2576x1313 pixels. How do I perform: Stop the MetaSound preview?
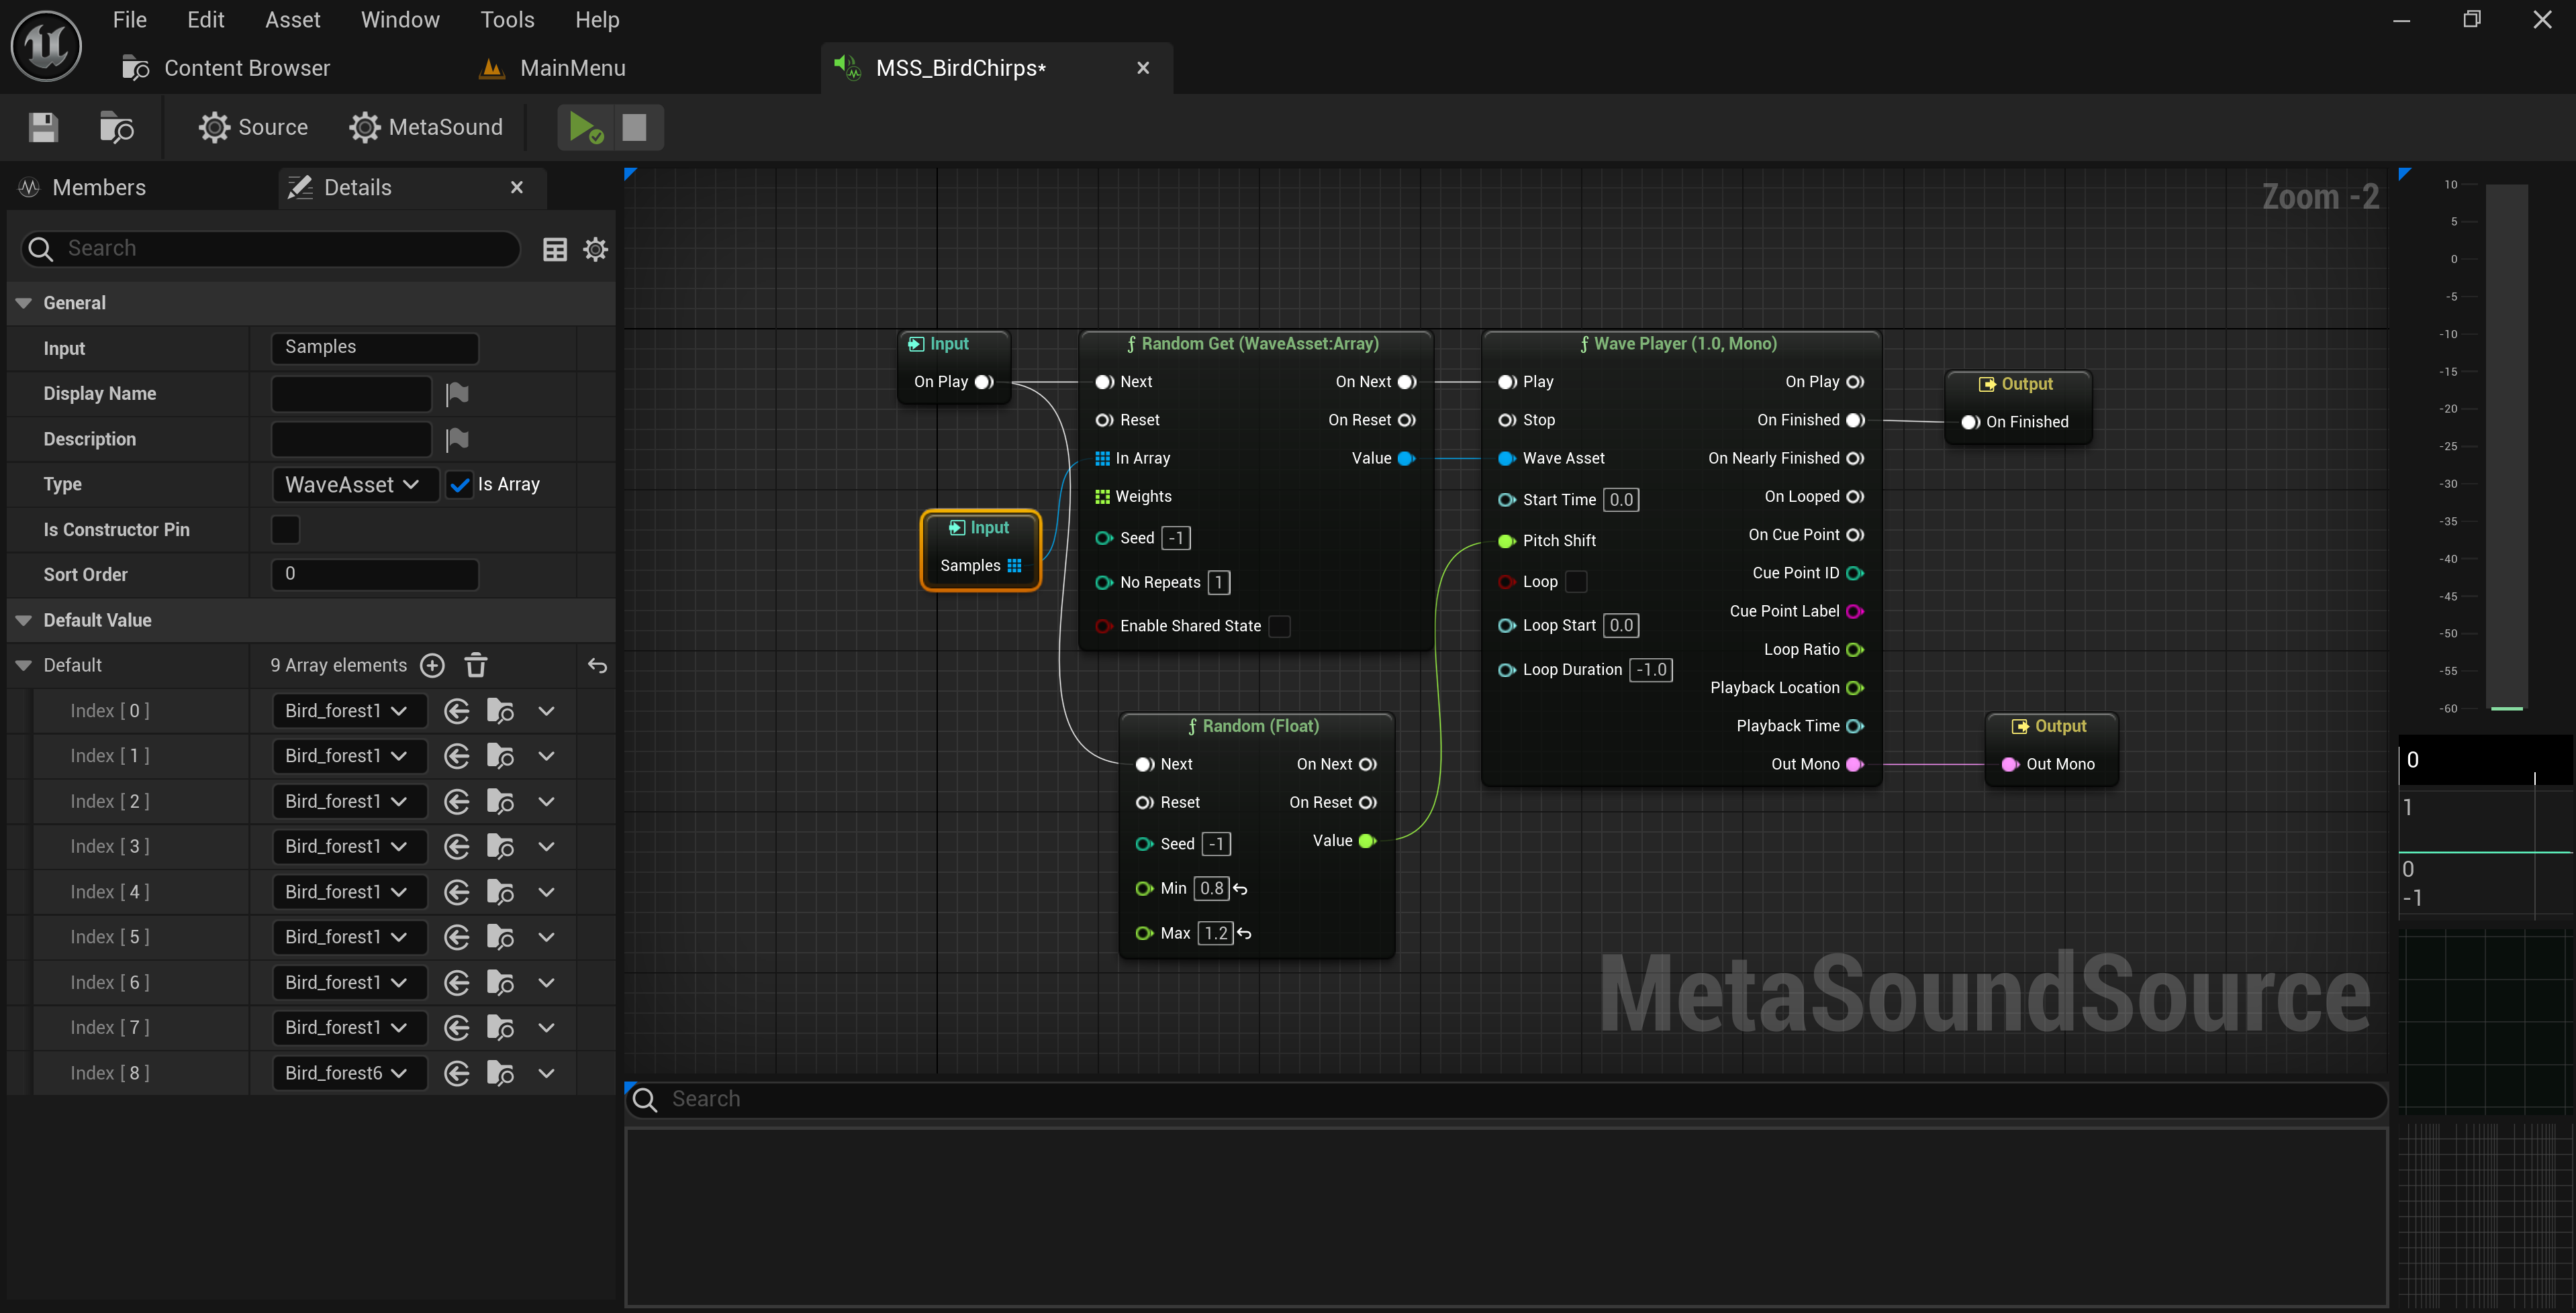pos(634,127)
